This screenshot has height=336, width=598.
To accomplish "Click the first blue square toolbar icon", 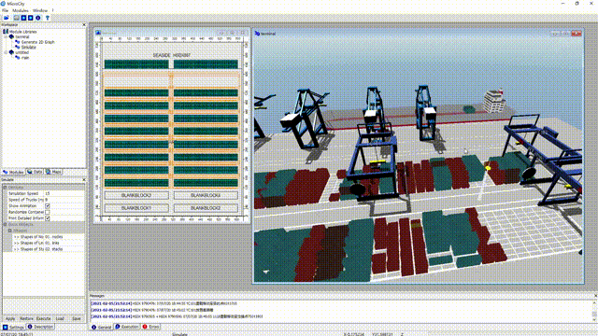I will point(23,18).
